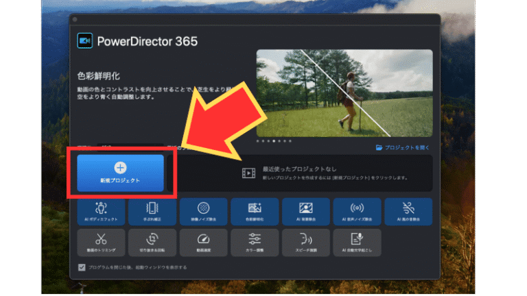Launch the AI 音声ノイズ除去 tool

point(357,212)
